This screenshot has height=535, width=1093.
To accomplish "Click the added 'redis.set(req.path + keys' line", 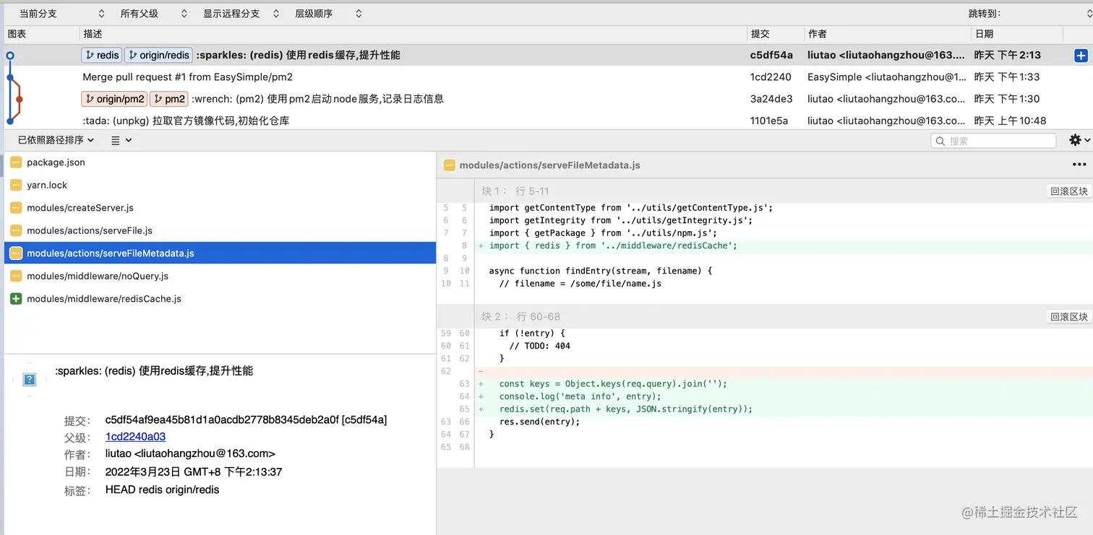I will (626, 409).
